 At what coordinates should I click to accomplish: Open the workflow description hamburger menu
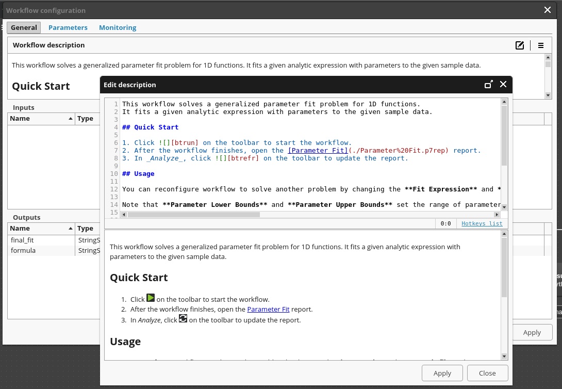541,45
